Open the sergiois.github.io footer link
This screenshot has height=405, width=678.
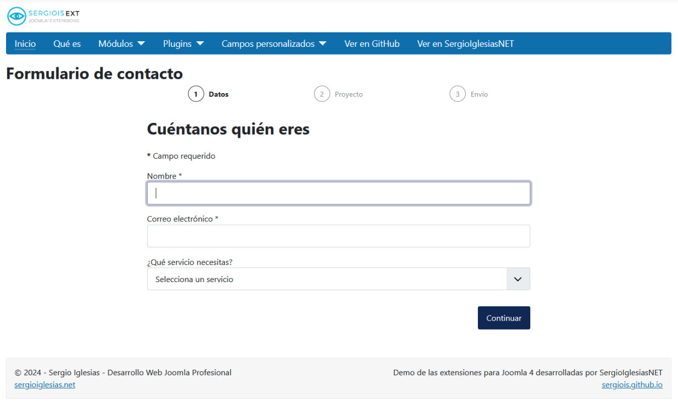click(632, 385)
